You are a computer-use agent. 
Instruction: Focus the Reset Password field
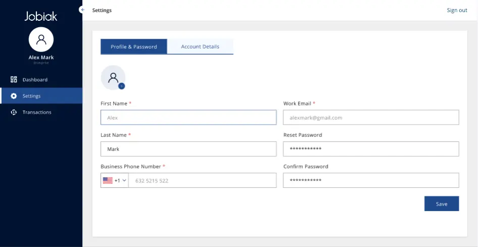371,149
